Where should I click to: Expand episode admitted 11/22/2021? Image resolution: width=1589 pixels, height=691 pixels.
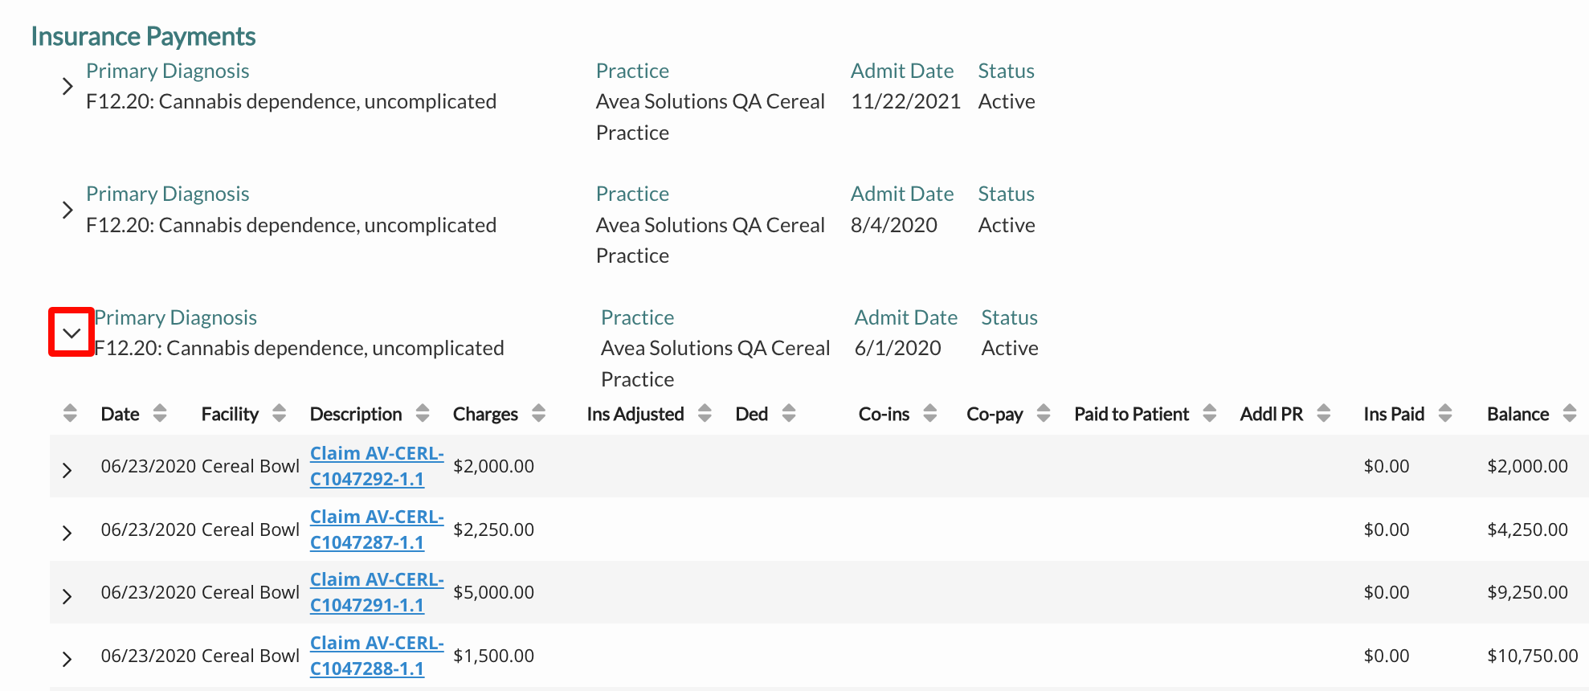(x=67, y=87)
